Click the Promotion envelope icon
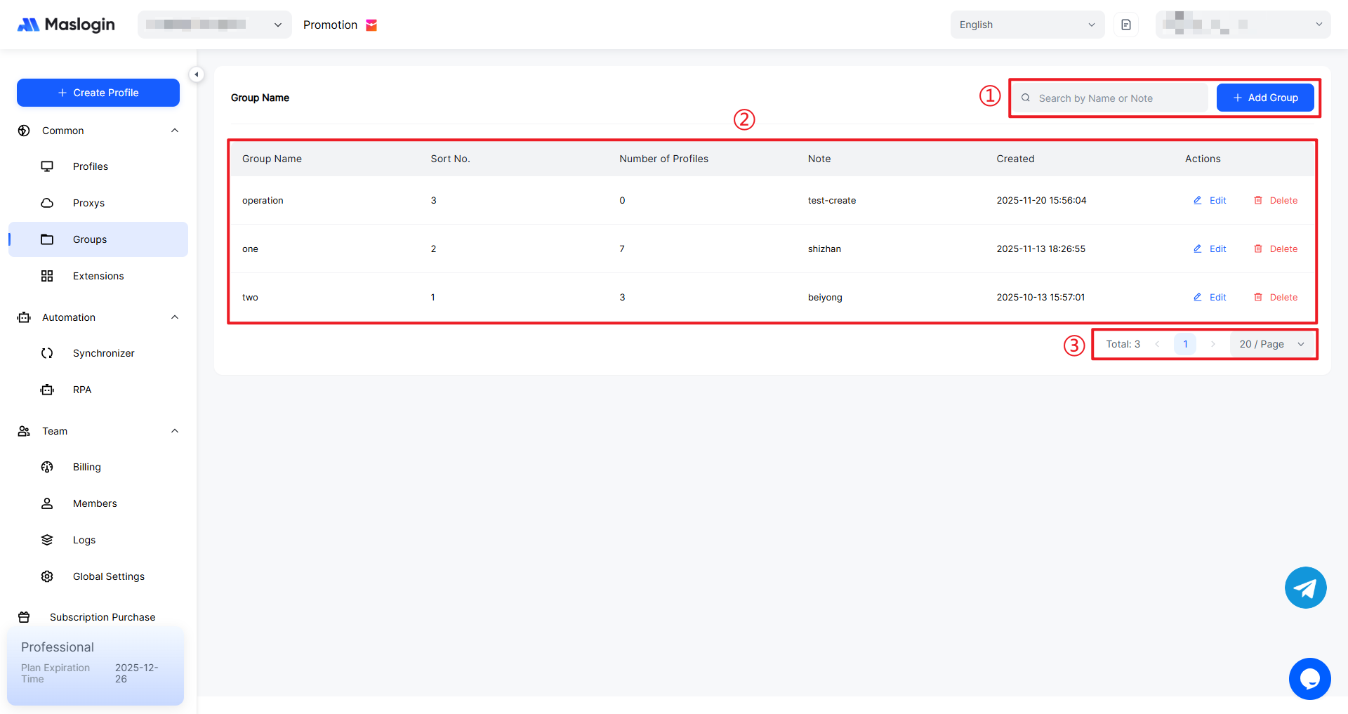This screenshot has height=714, width=1348. click(371, 25)
